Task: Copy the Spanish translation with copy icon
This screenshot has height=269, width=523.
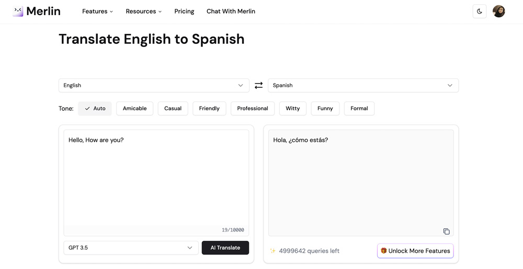Action: tap(446, 231)
